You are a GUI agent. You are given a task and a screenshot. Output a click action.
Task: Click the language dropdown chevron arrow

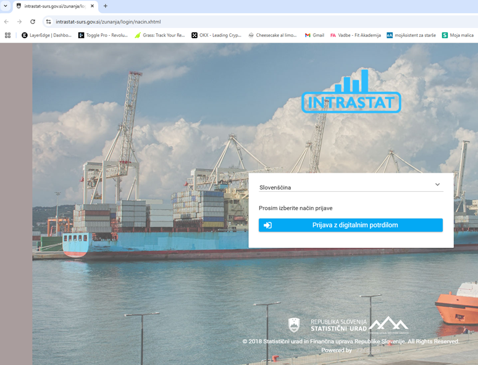coord(437,184)
